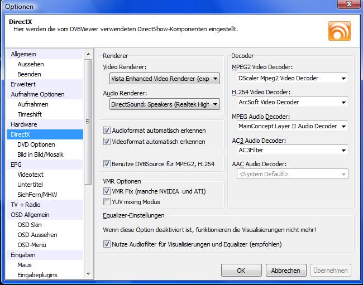Open the Hardware category
This screenshot has height=285, width=363.
[x=45, y=124]
